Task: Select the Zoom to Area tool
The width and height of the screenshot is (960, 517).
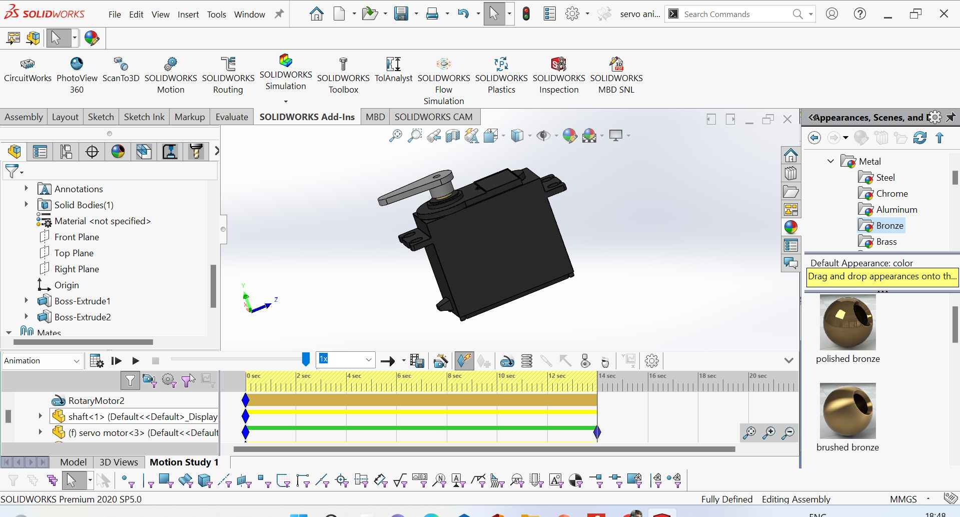Action: point(415,136)
